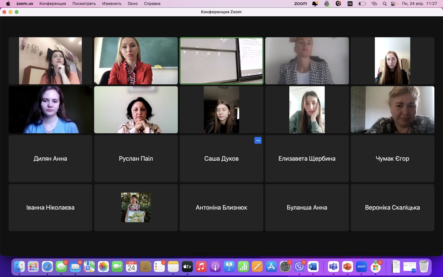Open Spotlight search magnifier

[385, 4]
